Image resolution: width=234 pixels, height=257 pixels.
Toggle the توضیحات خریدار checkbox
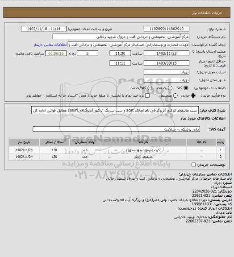[x=194, y=165]
